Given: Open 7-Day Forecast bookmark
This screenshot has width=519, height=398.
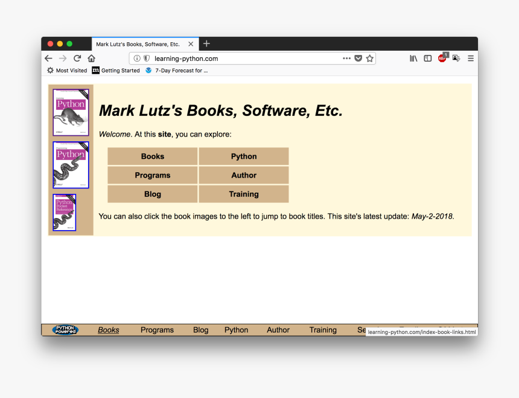Looking at the screenshot, I should 177,71.
